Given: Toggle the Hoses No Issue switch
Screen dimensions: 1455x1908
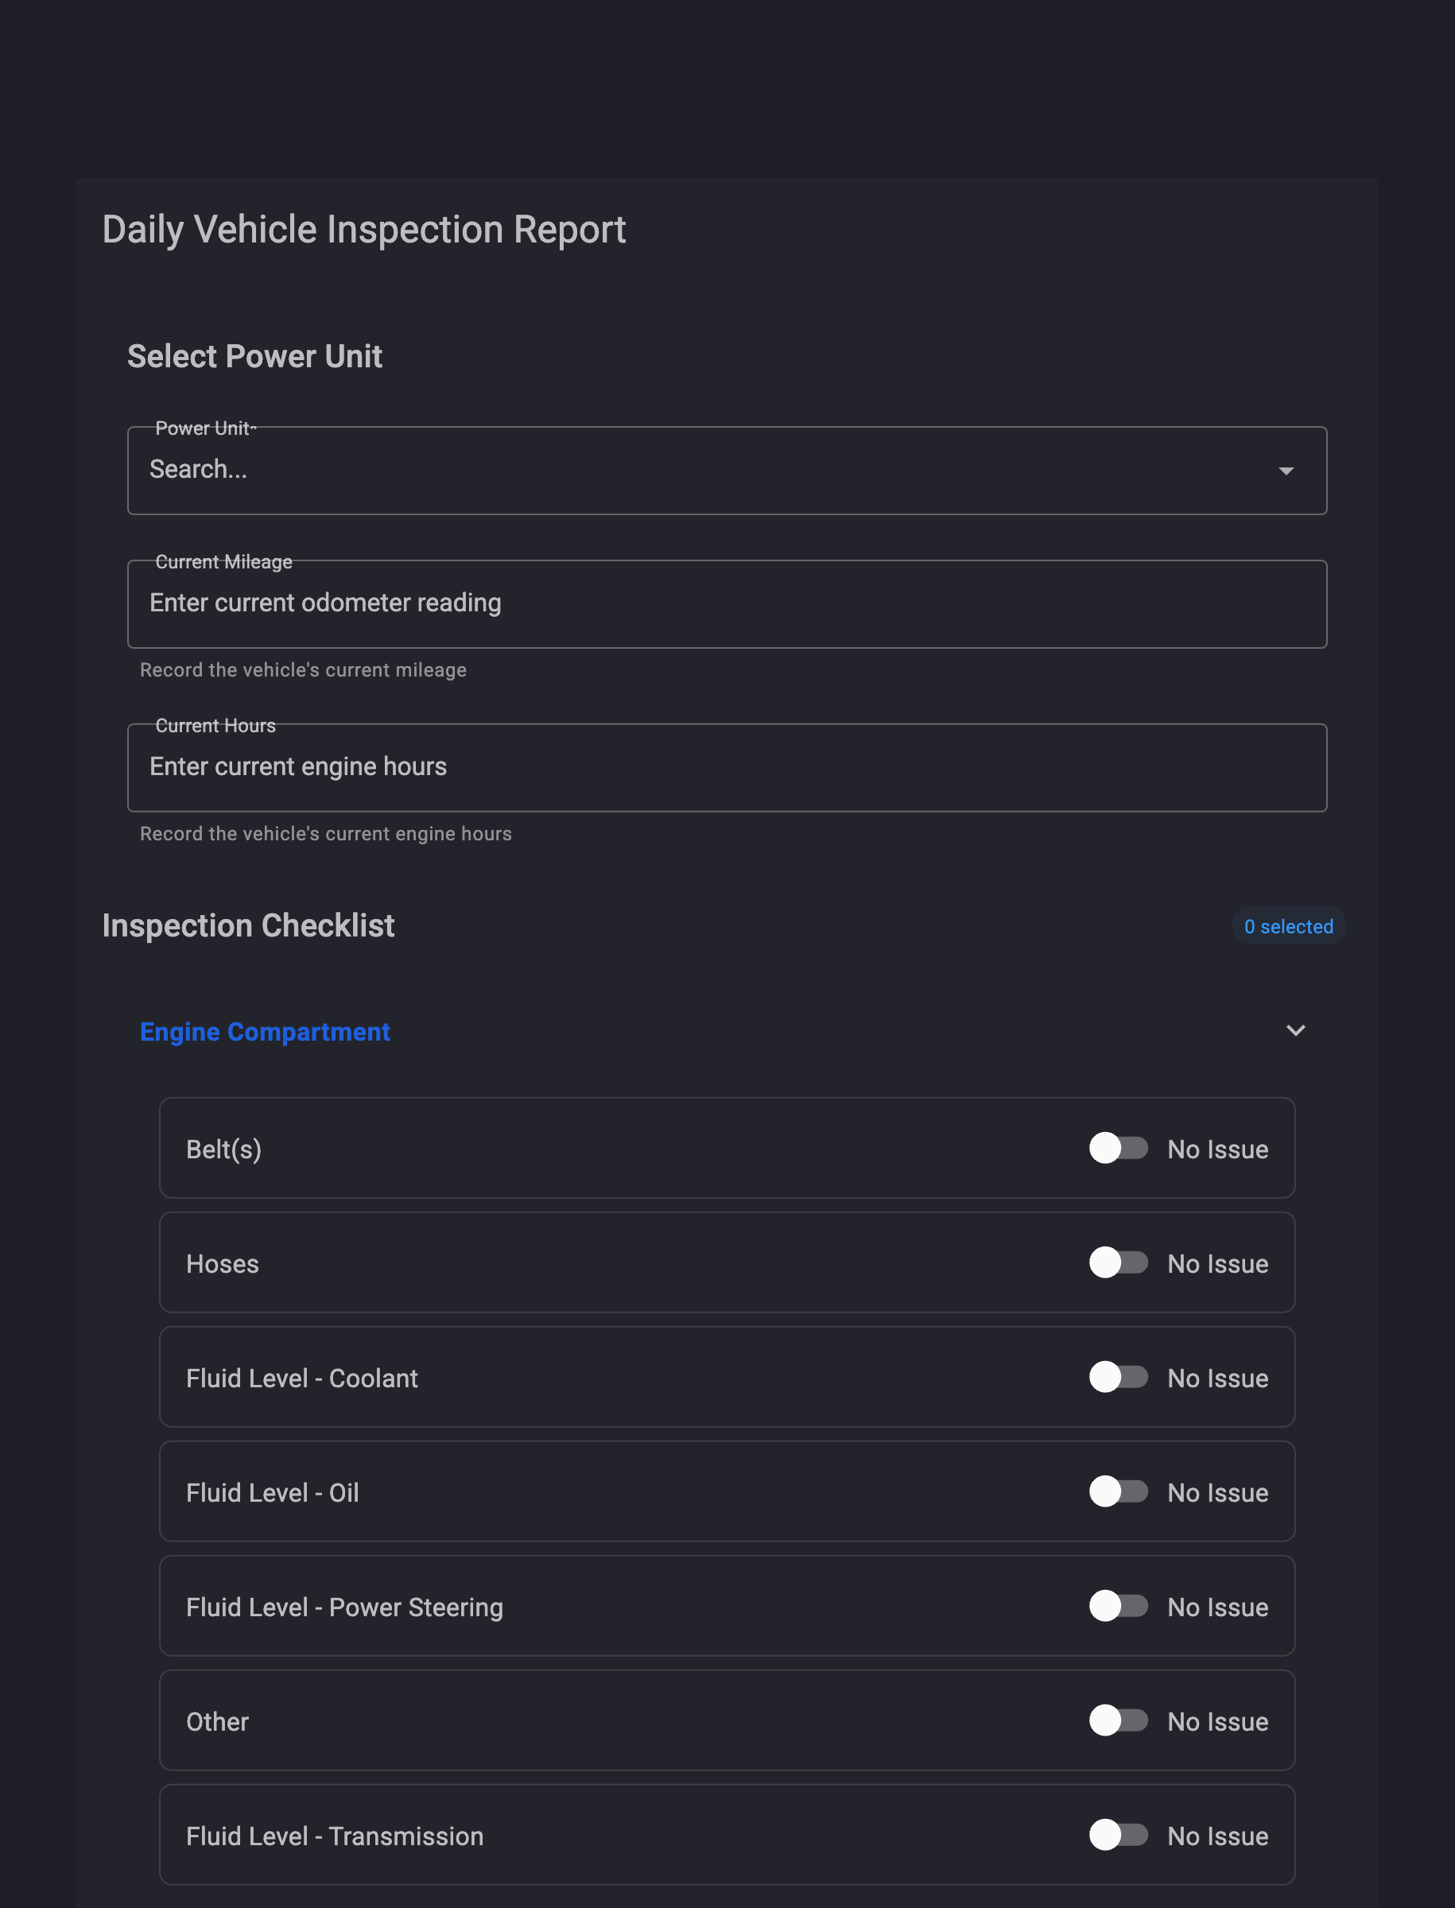Looking at the screenshot, I should point(1119,1262).
